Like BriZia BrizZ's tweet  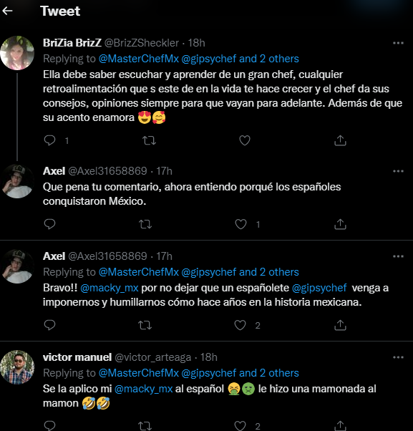245,140
